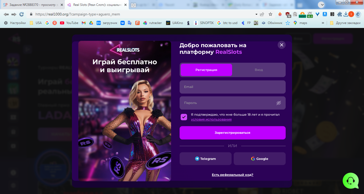Viewport: 364px width, 194px height.
Task: Select the Регистрация tab
Action: [206, 70]
